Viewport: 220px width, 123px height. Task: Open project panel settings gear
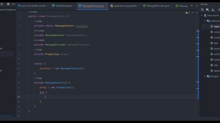pos(8,4)
